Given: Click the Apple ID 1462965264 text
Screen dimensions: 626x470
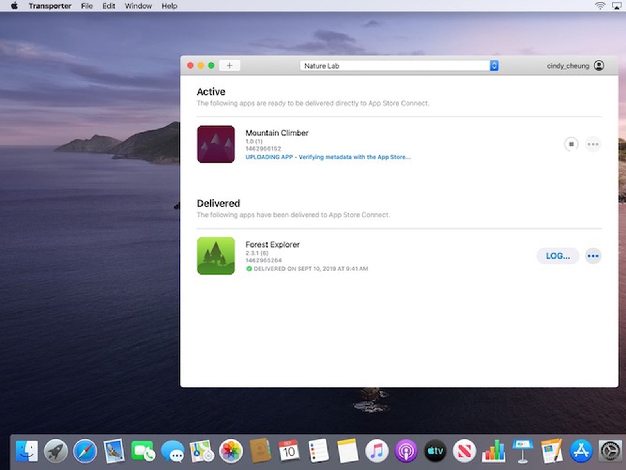Looking at the screenshot, I should tap(264, 260).
